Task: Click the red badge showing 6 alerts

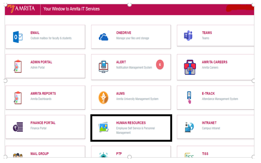Action: (160, 64)
